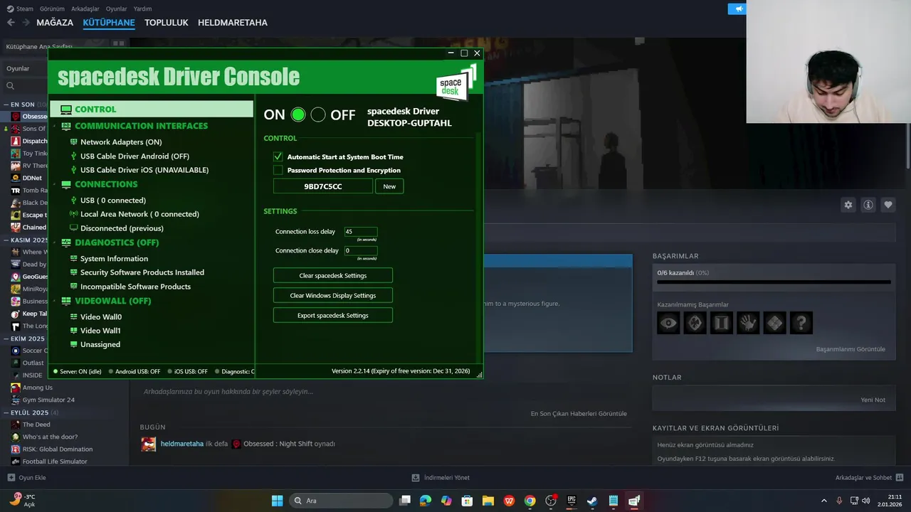911x512 pixels.
Task: Click the Local Area Network wireless icon
Action: (x=73, y=214)
